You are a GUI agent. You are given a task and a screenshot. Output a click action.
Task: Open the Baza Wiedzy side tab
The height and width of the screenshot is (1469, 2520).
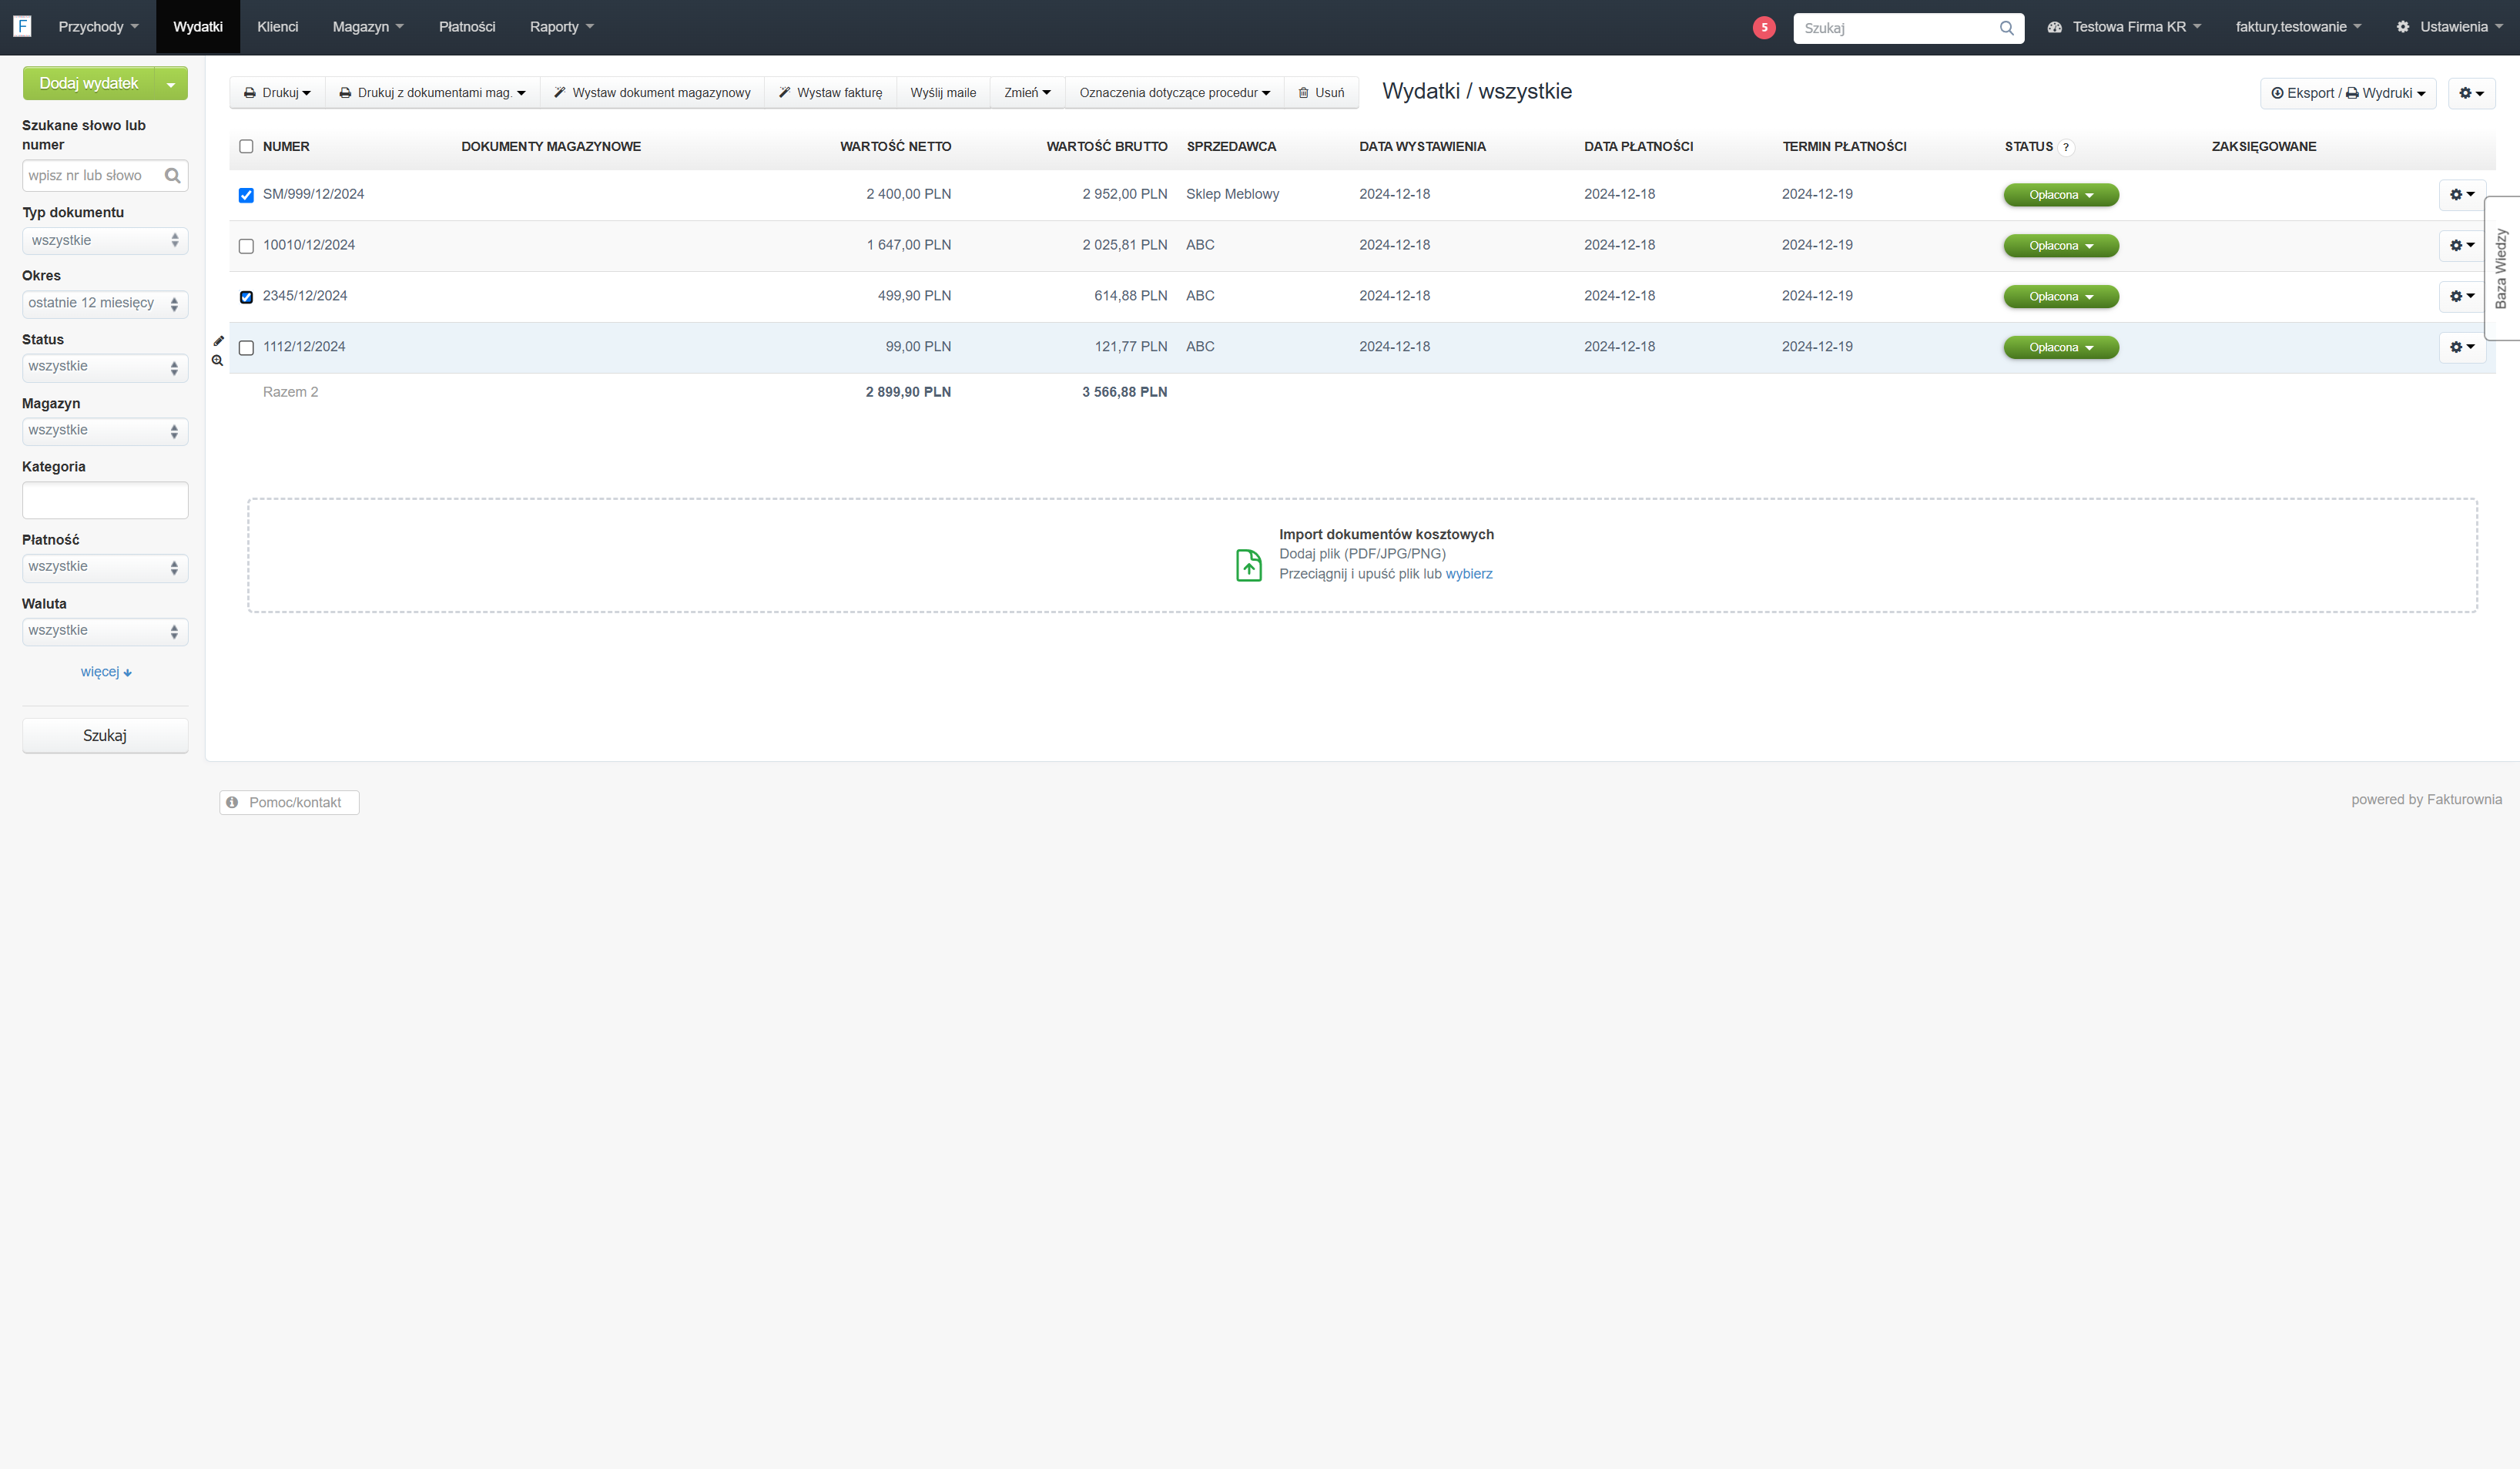pos(2502,268)
